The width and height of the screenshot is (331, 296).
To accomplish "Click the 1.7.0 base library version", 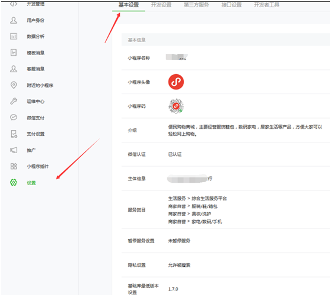I will pyautogui.click(x=173, y=289).
